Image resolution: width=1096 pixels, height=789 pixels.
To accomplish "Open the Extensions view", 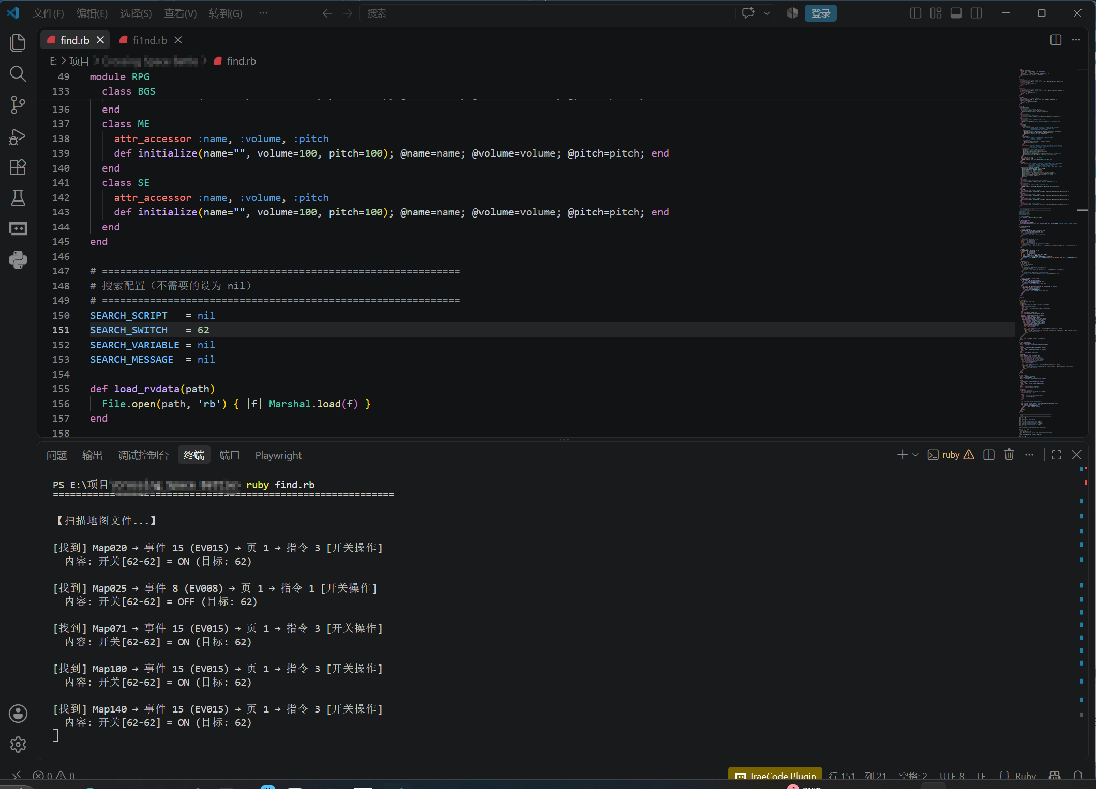I will [18, 167].
